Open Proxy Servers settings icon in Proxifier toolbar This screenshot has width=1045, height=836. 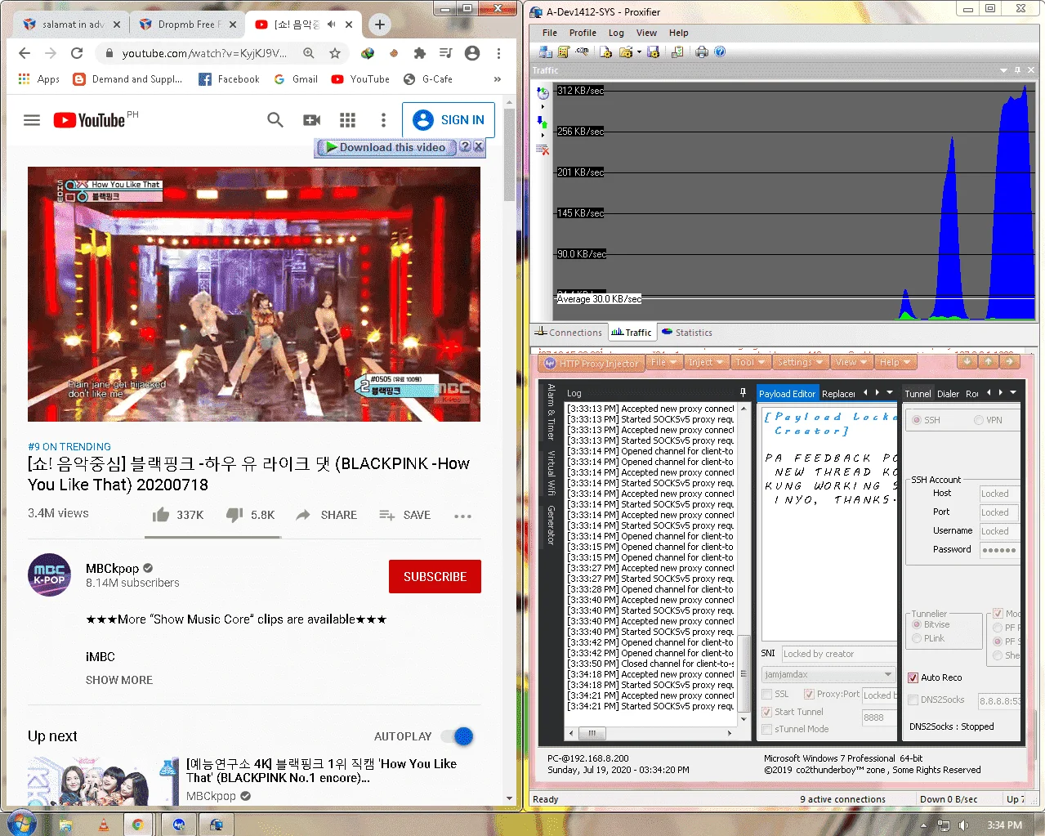click(x=545, y=51)
